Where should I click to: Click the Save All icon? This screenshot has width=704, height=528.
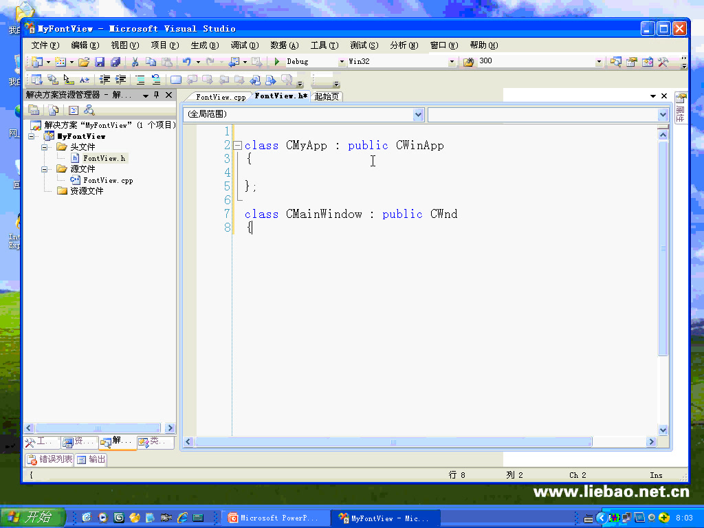115,62
